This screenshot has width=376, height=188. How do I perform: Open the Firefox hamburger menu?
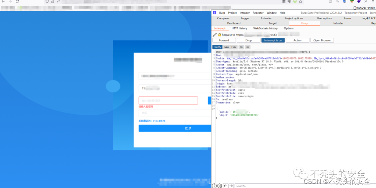click(x=373, y=1)
